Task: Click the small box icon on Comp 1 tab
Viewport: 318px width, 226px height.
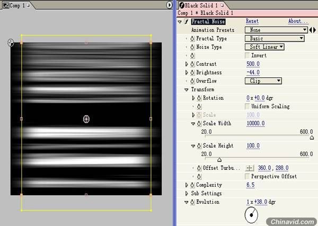Action: point(28,5)
